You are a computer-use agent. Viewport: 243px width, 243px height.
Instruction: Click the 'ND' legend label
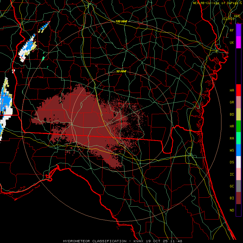click(232, 210)
